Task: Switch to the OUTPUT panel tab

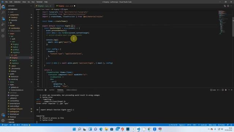Action: (52, 90)
